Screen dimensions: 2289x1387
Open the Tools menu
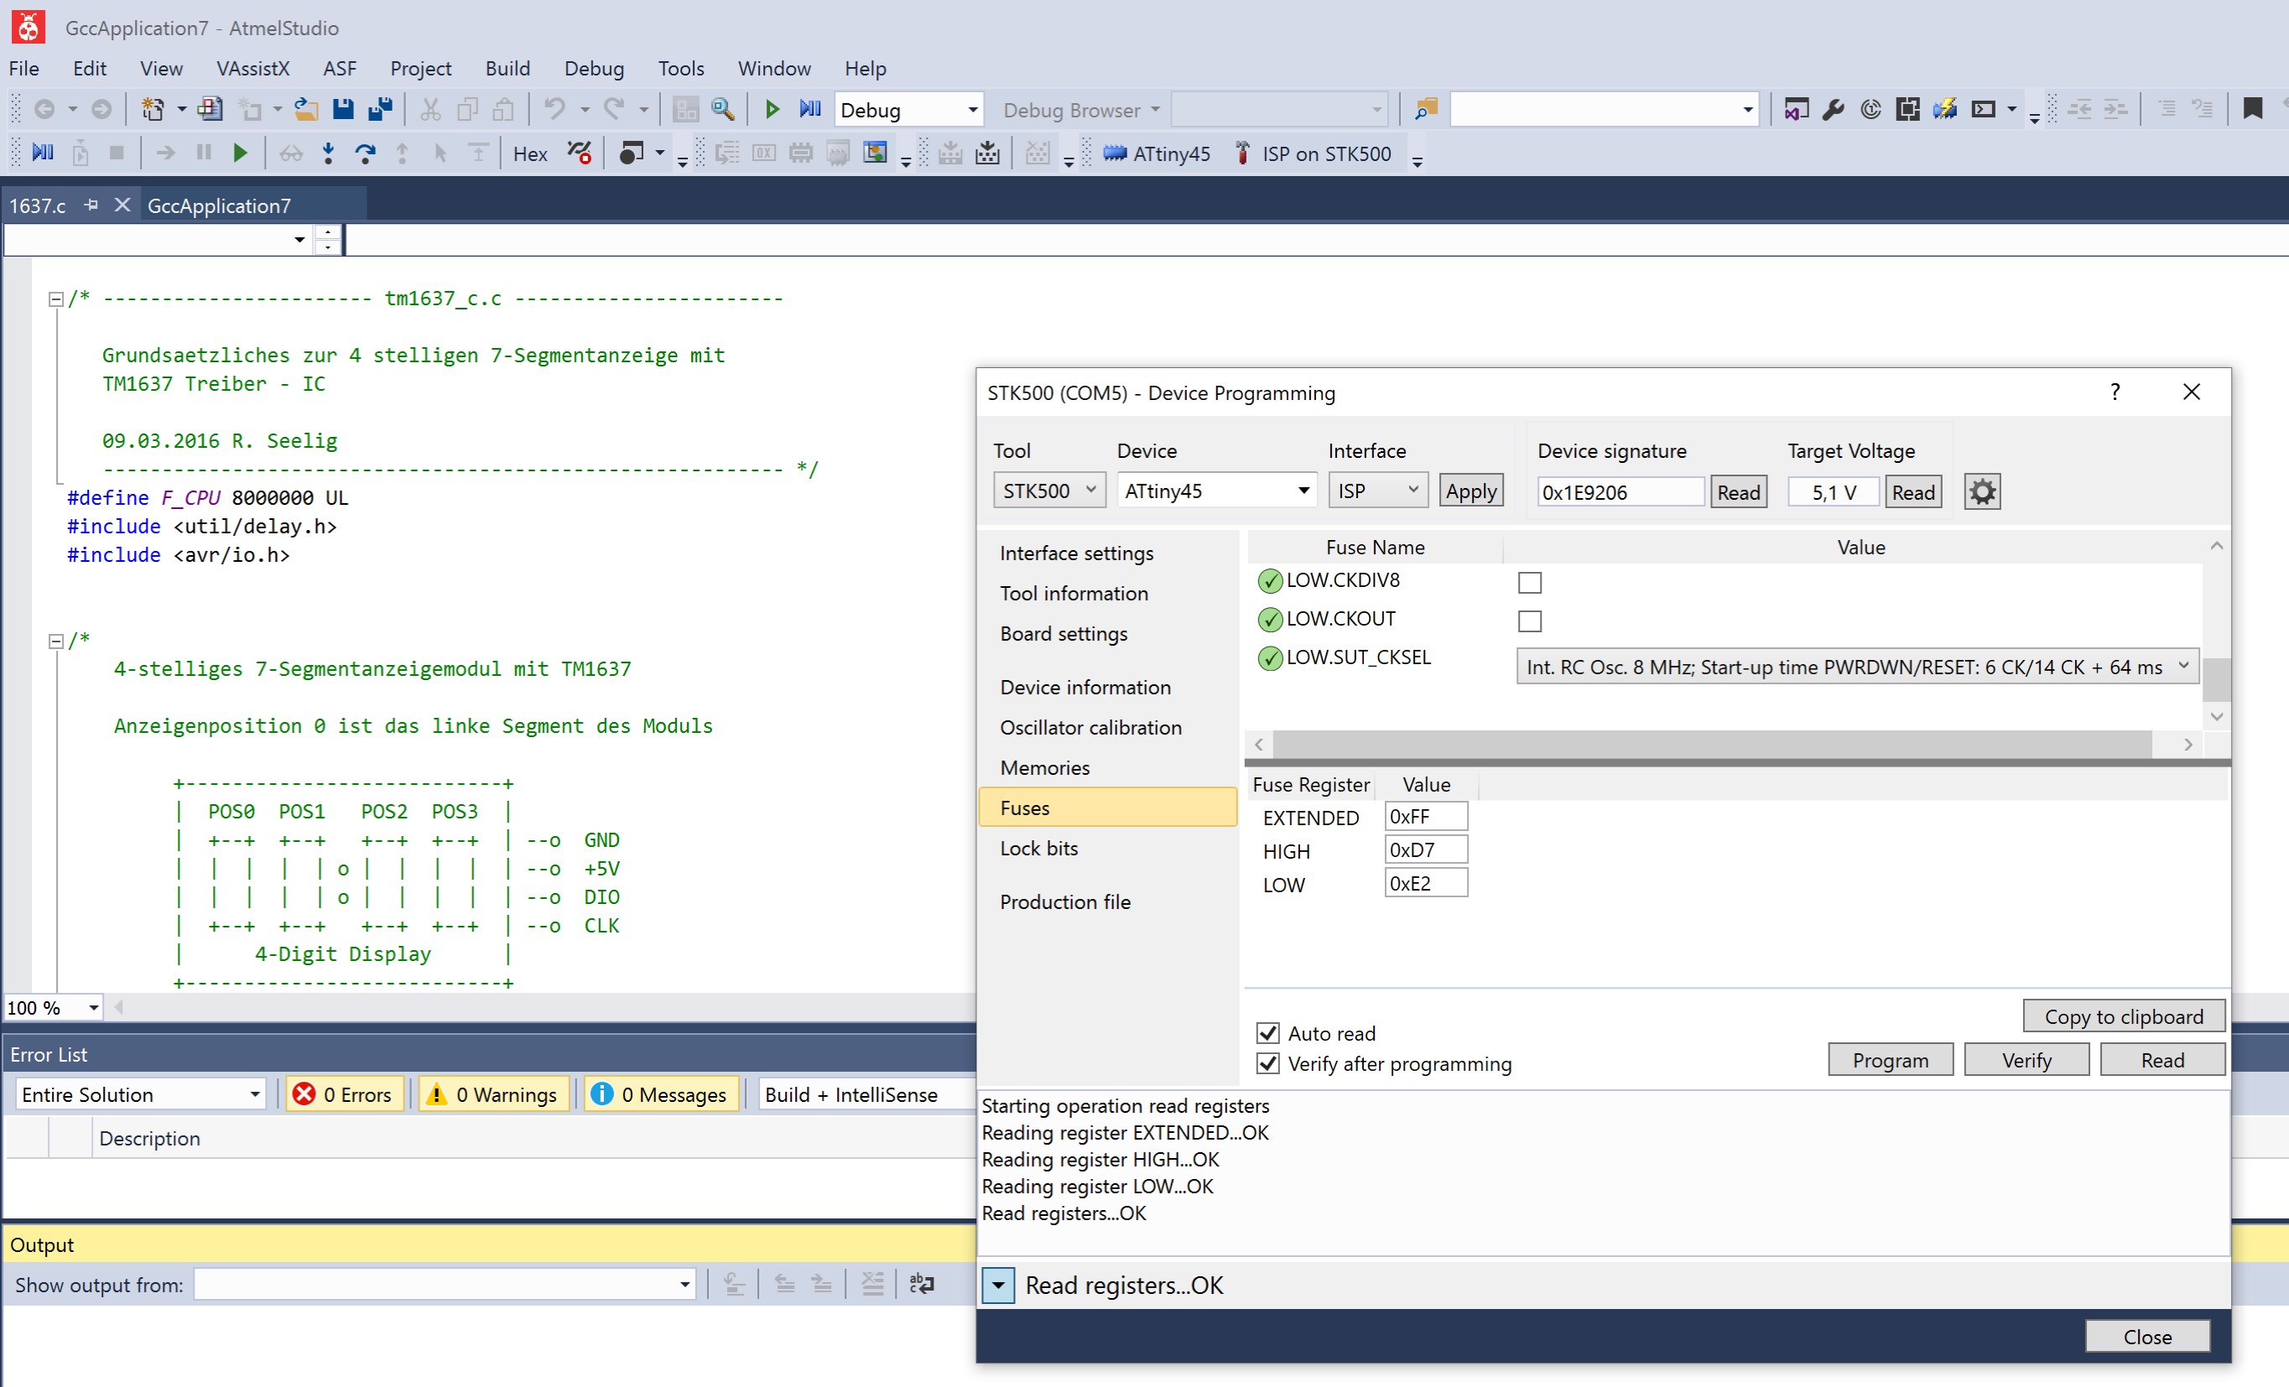(x=681, y=68)
